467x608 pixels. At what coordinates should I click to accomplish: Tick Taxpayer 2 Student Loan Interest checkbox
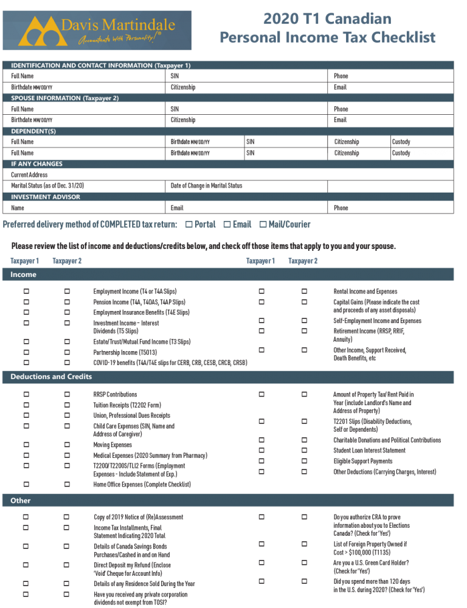click(x=304, y=450)
